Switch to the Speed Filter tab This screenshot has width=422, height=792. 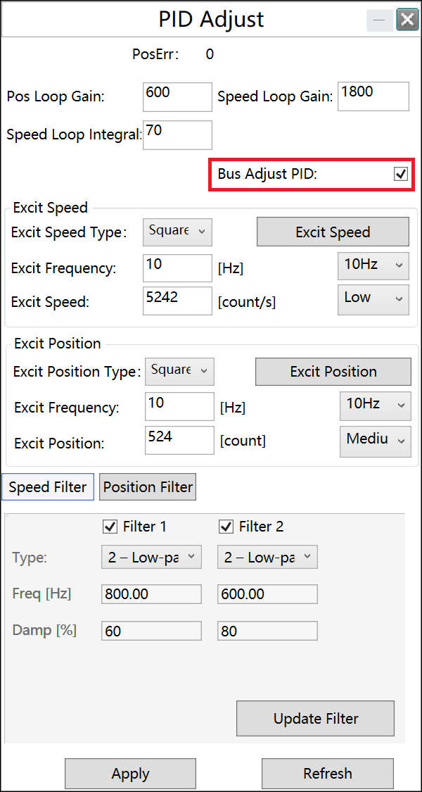point(48,486)
